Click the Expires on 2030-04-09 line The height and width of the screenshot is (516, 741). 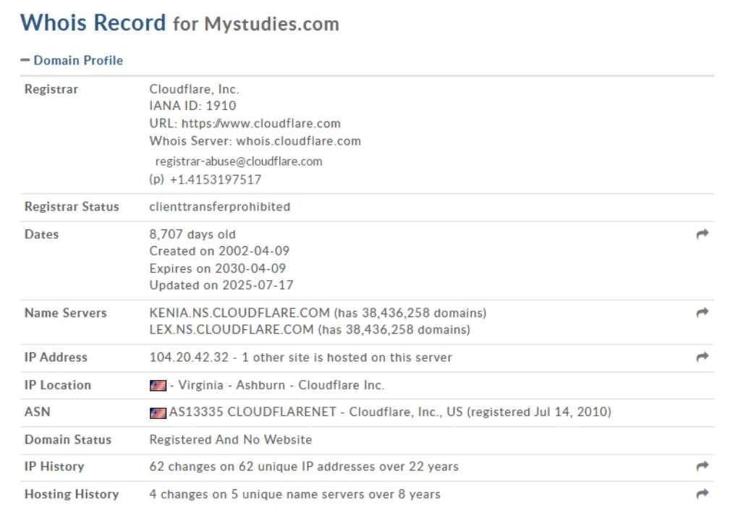(217, 268)
